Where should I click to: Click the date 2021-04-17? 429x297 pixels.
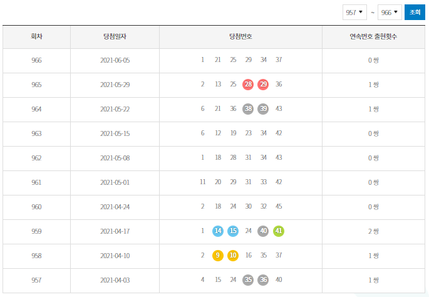coord(115,231)
